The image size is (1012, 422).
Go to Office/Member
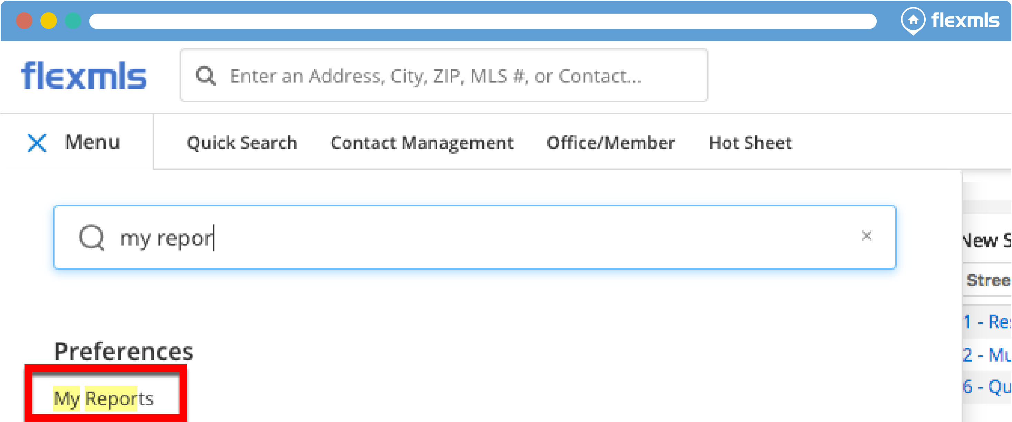tap(611, 143)
